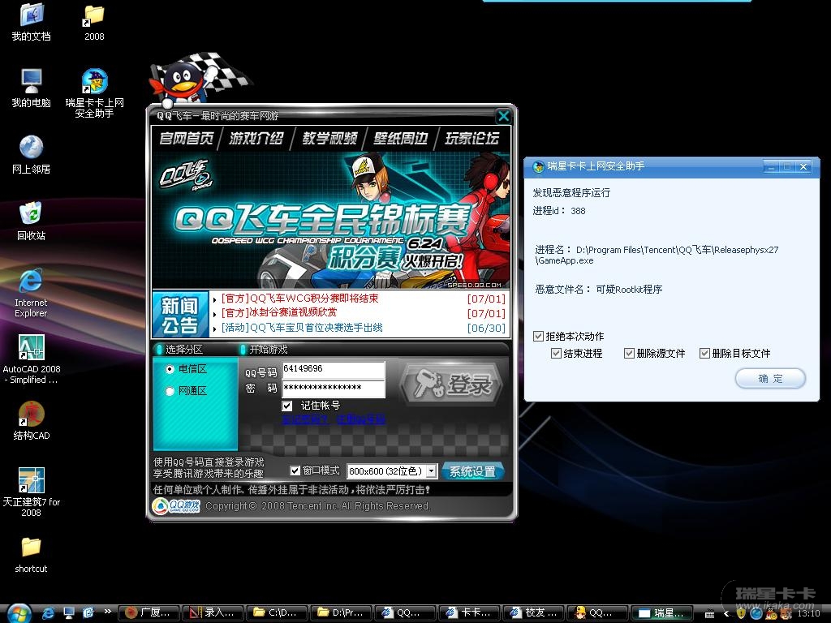Image resolution: width=831 pixels, height=623 pixels.
Task: Click the 新闻公告 news panel label
Action: 180,314
